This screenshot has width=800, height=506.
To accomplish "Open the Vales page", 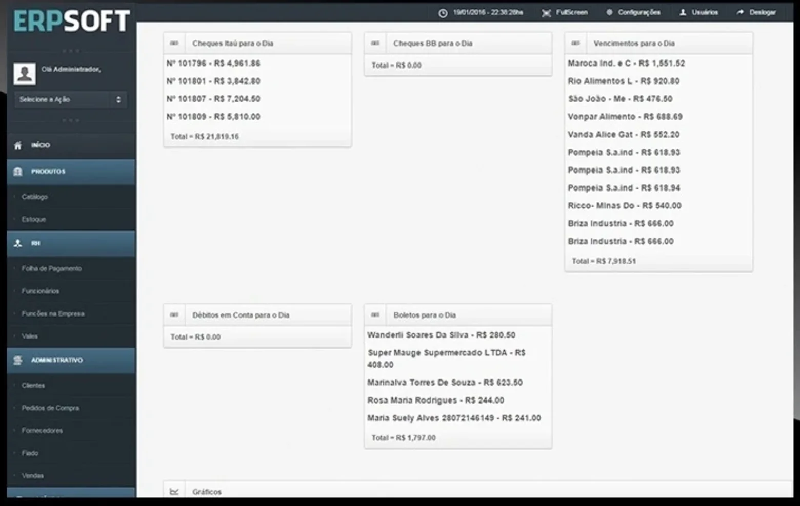I will [30, 336].
